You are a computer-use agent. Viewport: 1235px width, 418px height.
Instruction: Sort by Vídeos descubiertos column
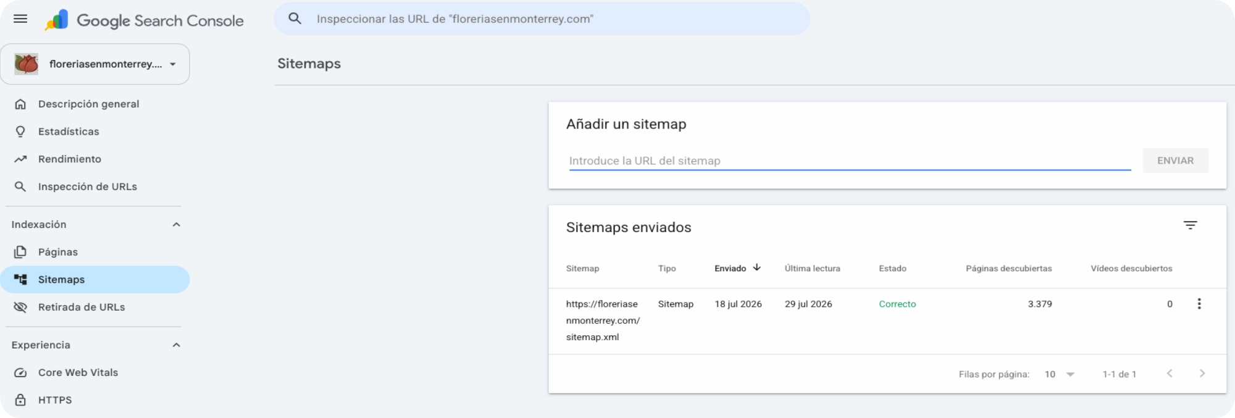pos(1131,269)
